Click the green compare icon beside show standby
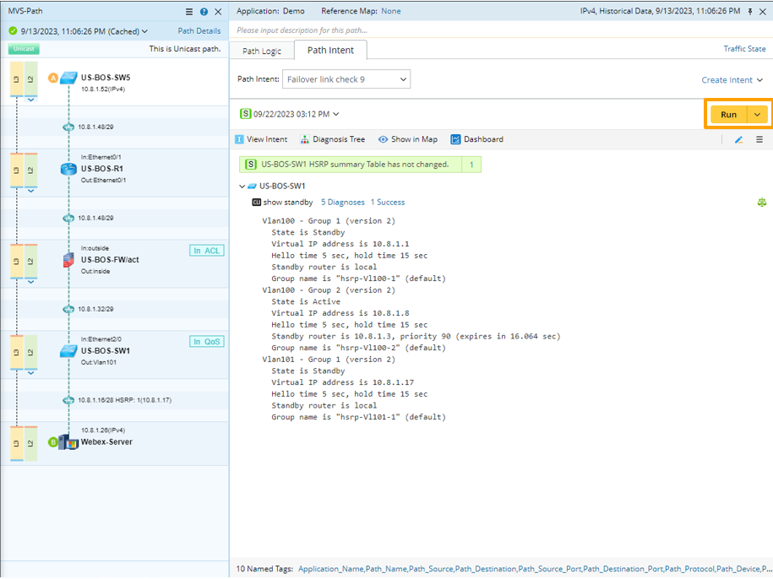This screenshot has height=579, width=773. point(762,203)
